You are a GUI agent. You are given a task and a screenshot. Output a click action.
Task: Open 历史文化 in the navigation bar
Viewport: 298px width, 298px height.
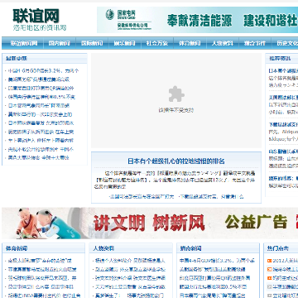[287, 43]
